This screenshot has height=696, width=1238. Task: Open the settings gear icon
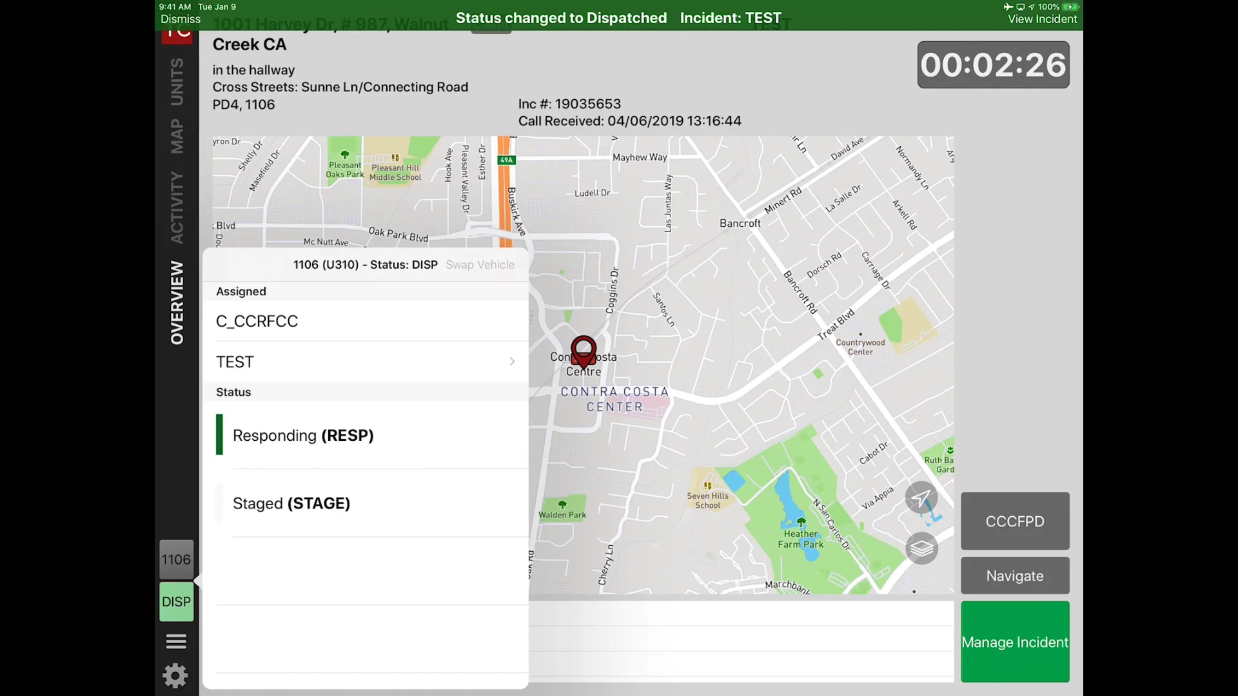tap(175, 675)
